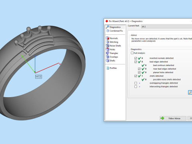Click the Fix Wizard title text
This screenshot has width=192, height=144.
coord(126,21)
